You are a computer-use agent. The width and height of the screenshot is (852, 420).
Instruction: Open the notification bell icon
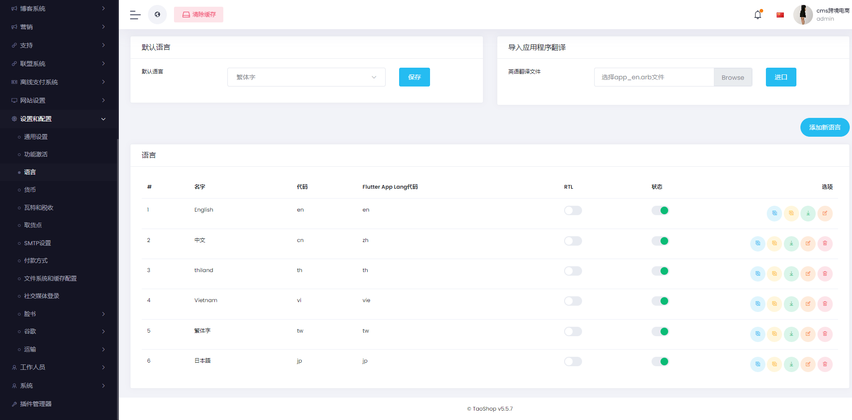coord(758,14)
